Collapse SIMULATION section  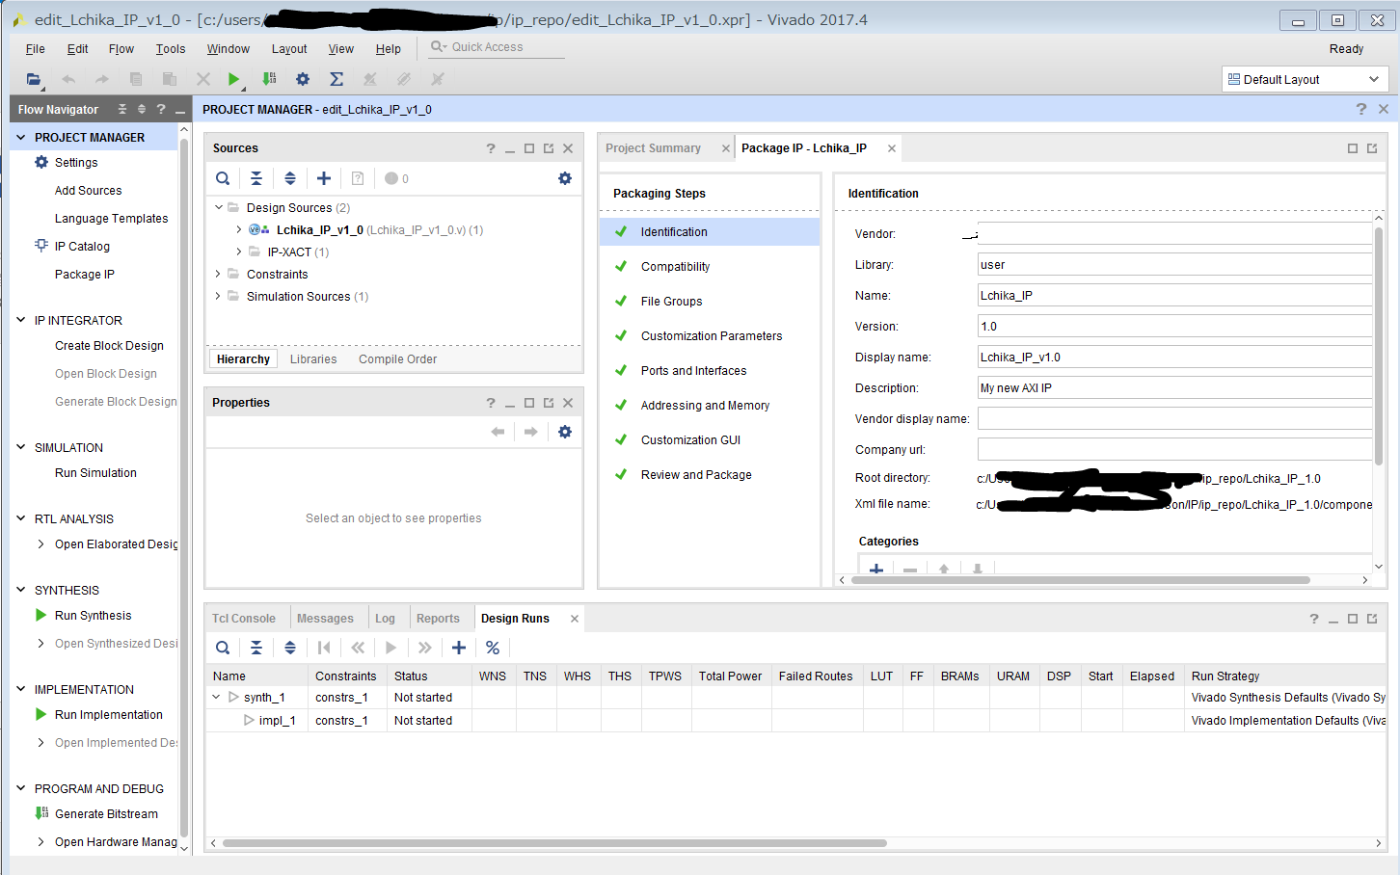21,447
